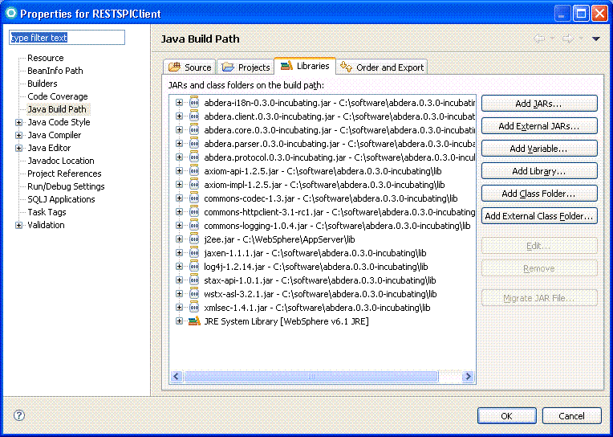This screenshot has width=613, height=437.
Task: Click the horizontal scrollbar thumb in library list
Action: coord(311,377)
